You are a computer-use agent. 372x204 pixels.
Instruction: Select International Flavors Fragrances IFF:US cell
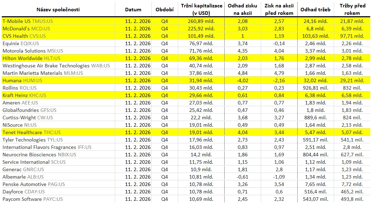click(47, 147)
